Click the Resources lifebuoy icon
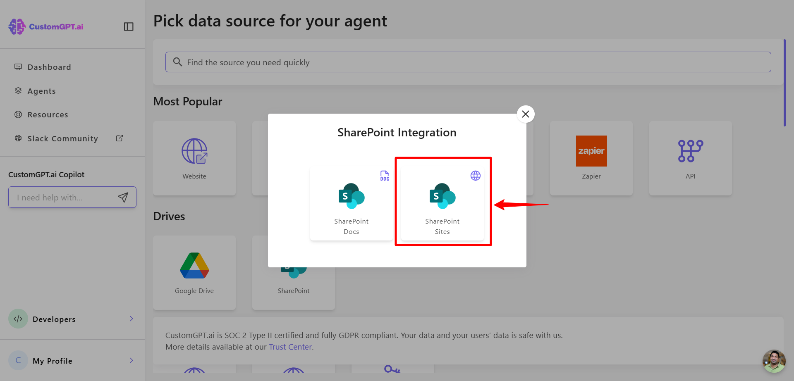The width and height of the screenshot is (794, 381). (18, 114)
